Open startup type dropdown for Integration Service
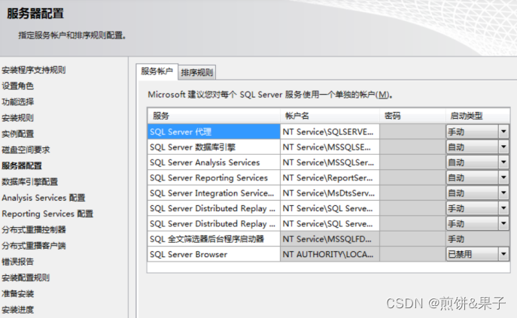 coord(503,192)
